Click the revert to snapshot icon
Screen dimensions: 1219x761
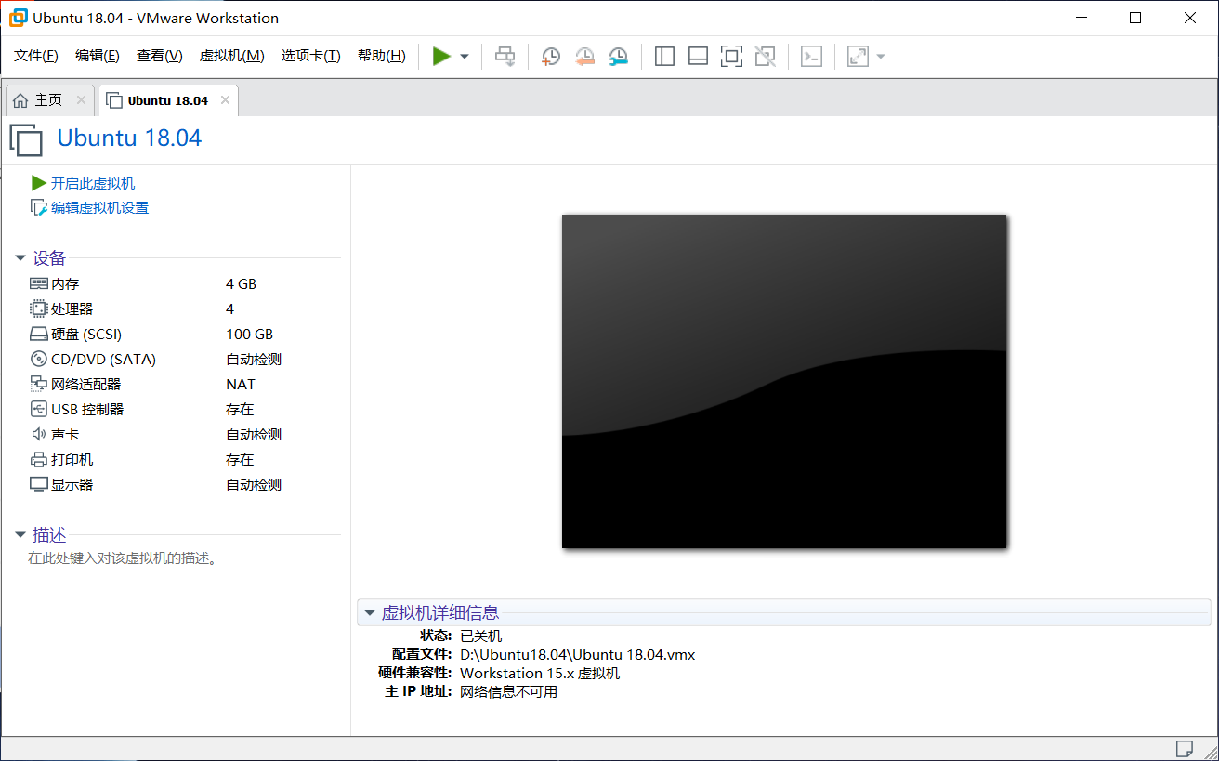[x=584, y=57]
